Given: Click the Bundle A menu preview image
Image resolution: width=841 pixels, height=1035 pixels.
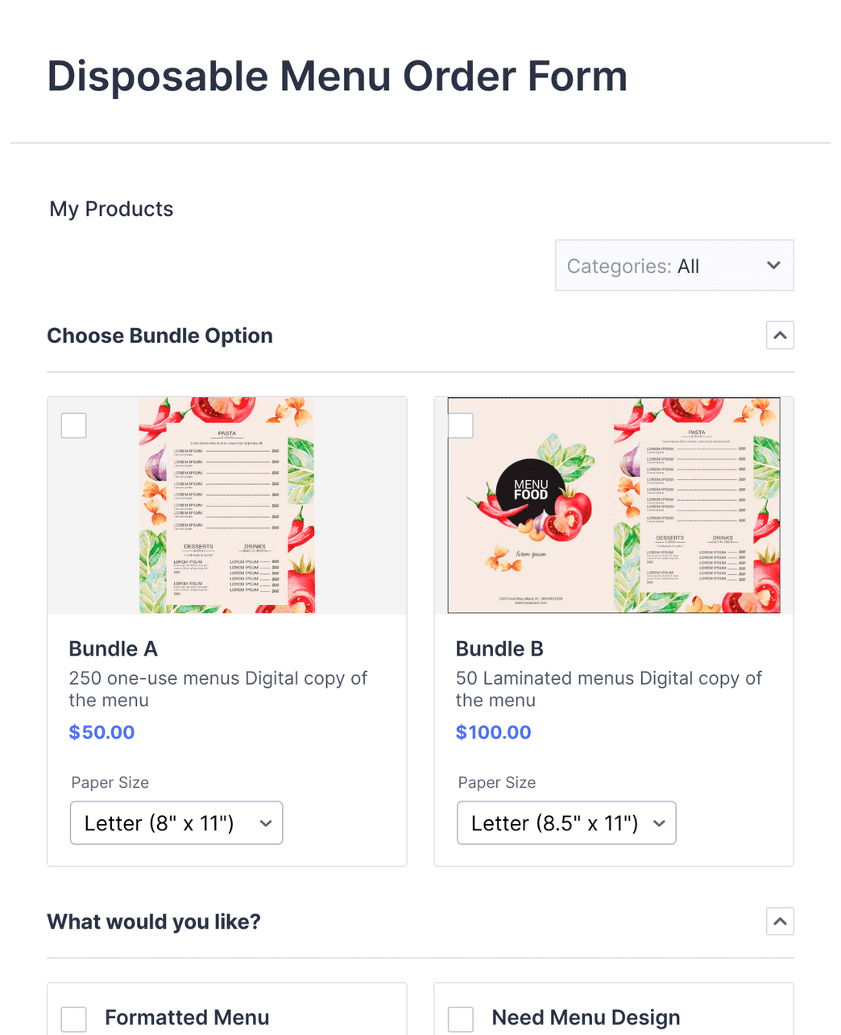Looking at the screenshot, I should [x=226, y=505].
